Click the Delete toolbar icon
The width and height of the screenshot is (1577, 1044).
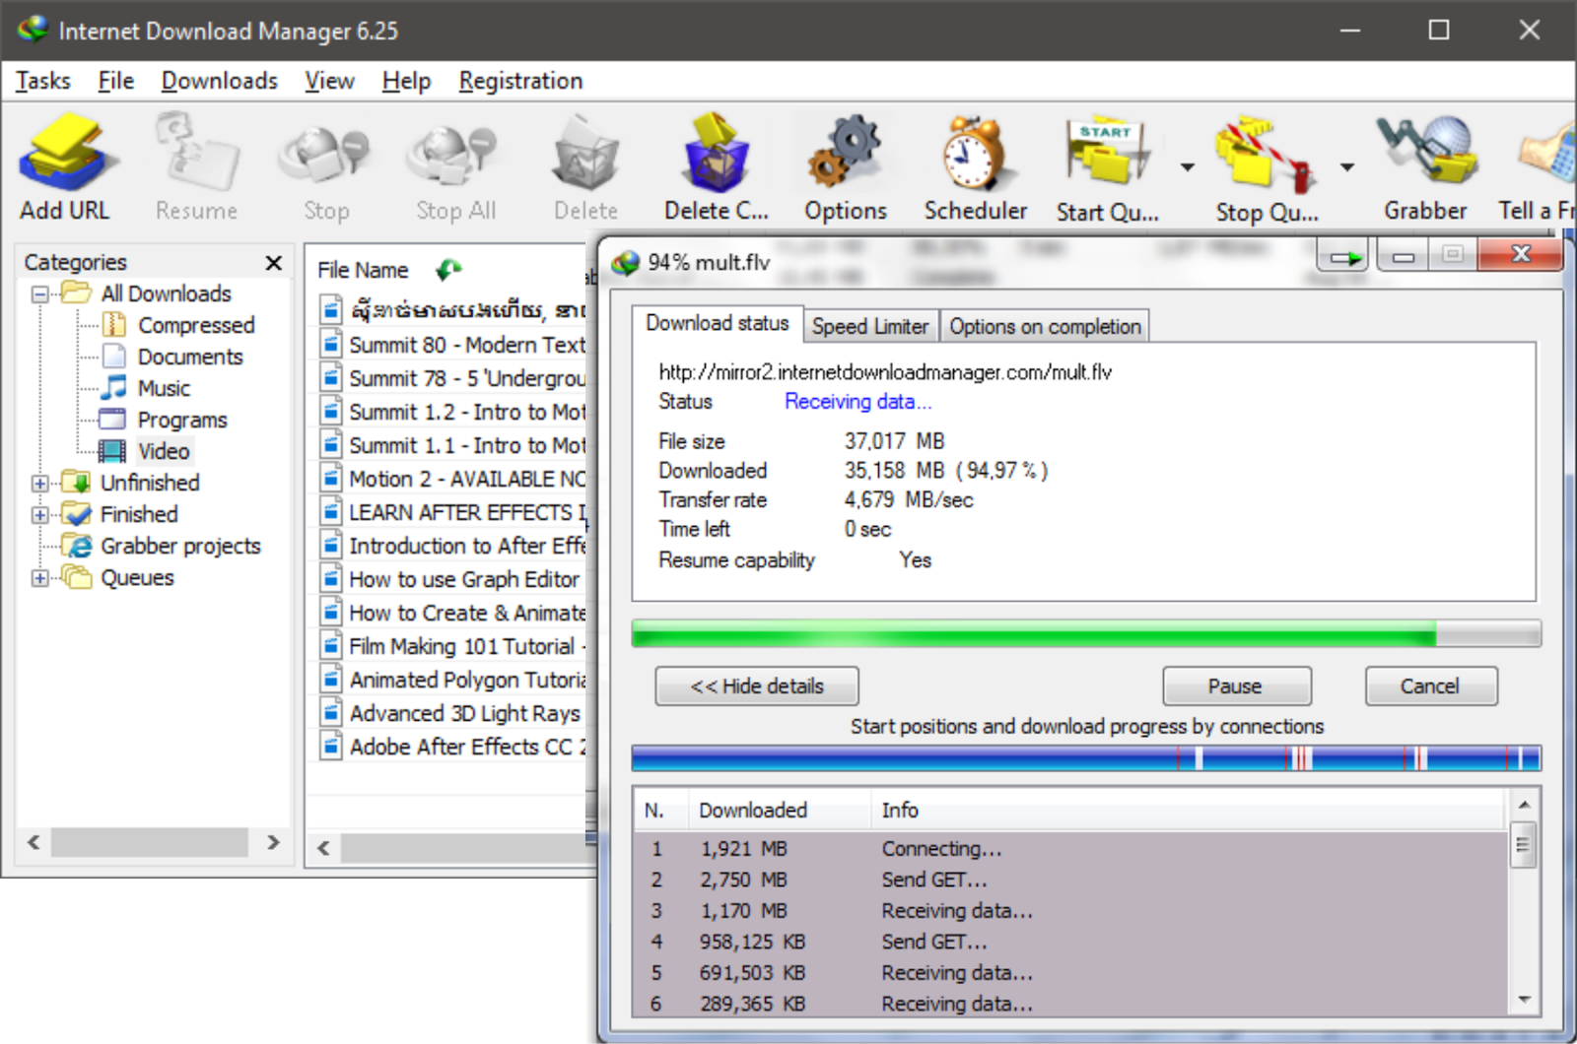585,153
